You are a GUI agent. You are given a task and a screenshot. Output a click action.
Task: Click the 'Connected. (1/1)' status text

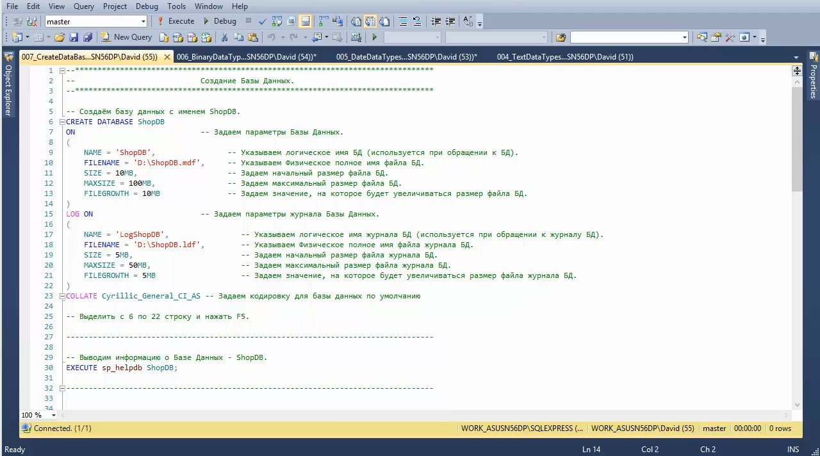pos(62,428)
